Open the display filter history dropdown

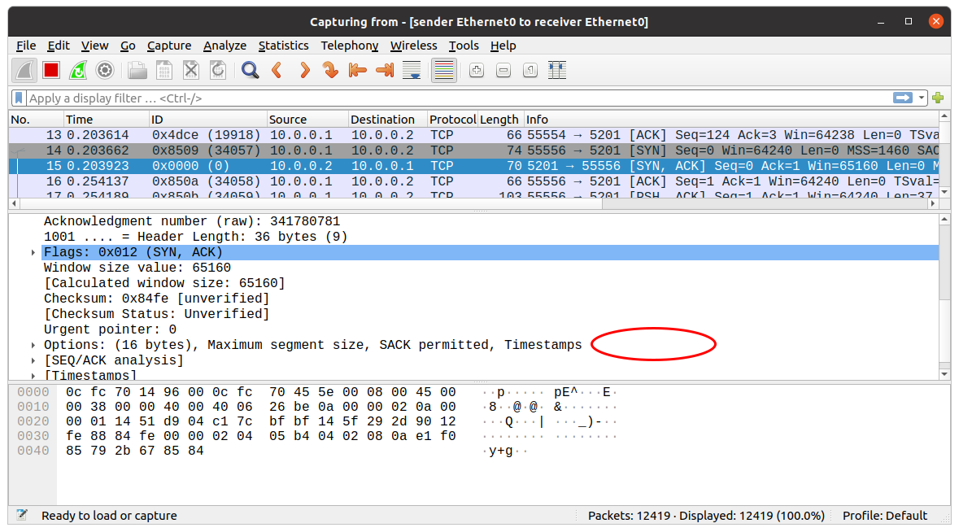click(x=922, y=98)
